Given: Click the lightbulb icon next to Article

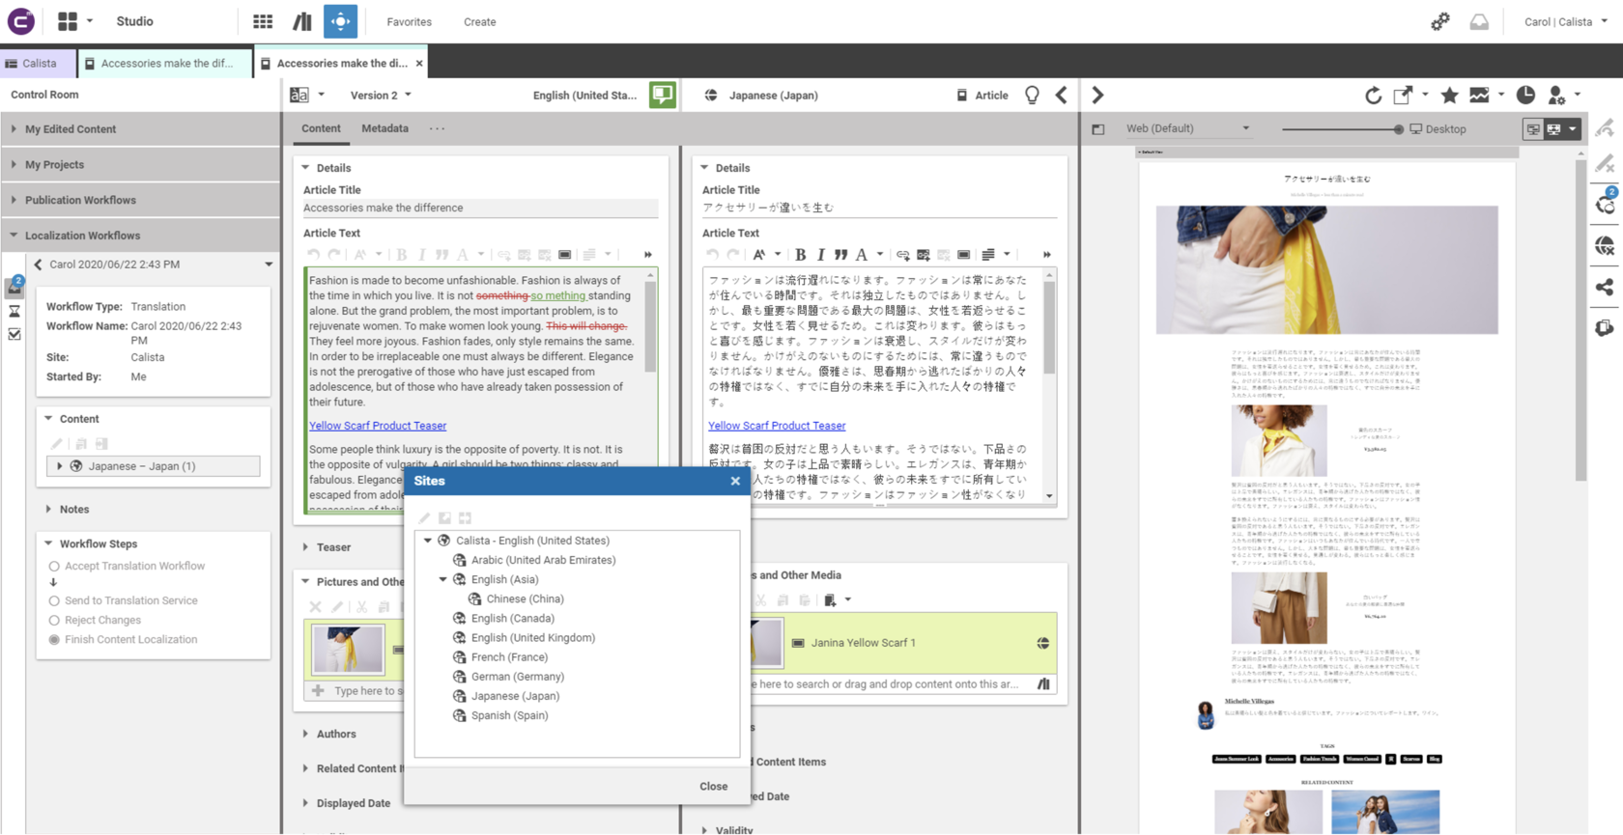Looking at the screenshot, I should click(x=1032, y=95).
